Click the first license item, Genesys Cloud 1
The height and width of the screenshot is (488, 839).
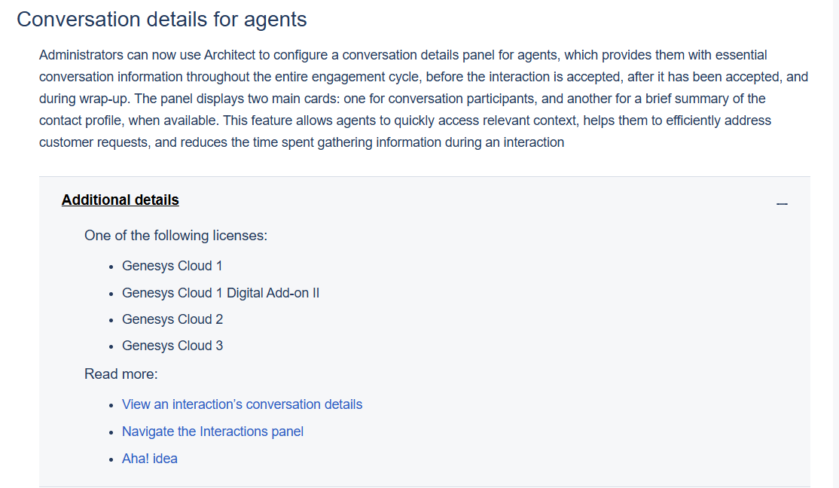tap(172, 266)
